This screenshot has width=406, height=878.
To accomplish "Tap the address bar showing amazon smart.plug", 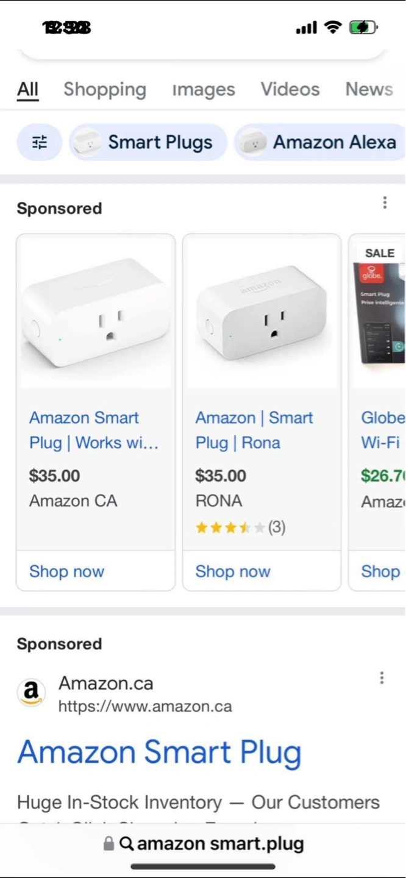I will (x=203, y=844).
